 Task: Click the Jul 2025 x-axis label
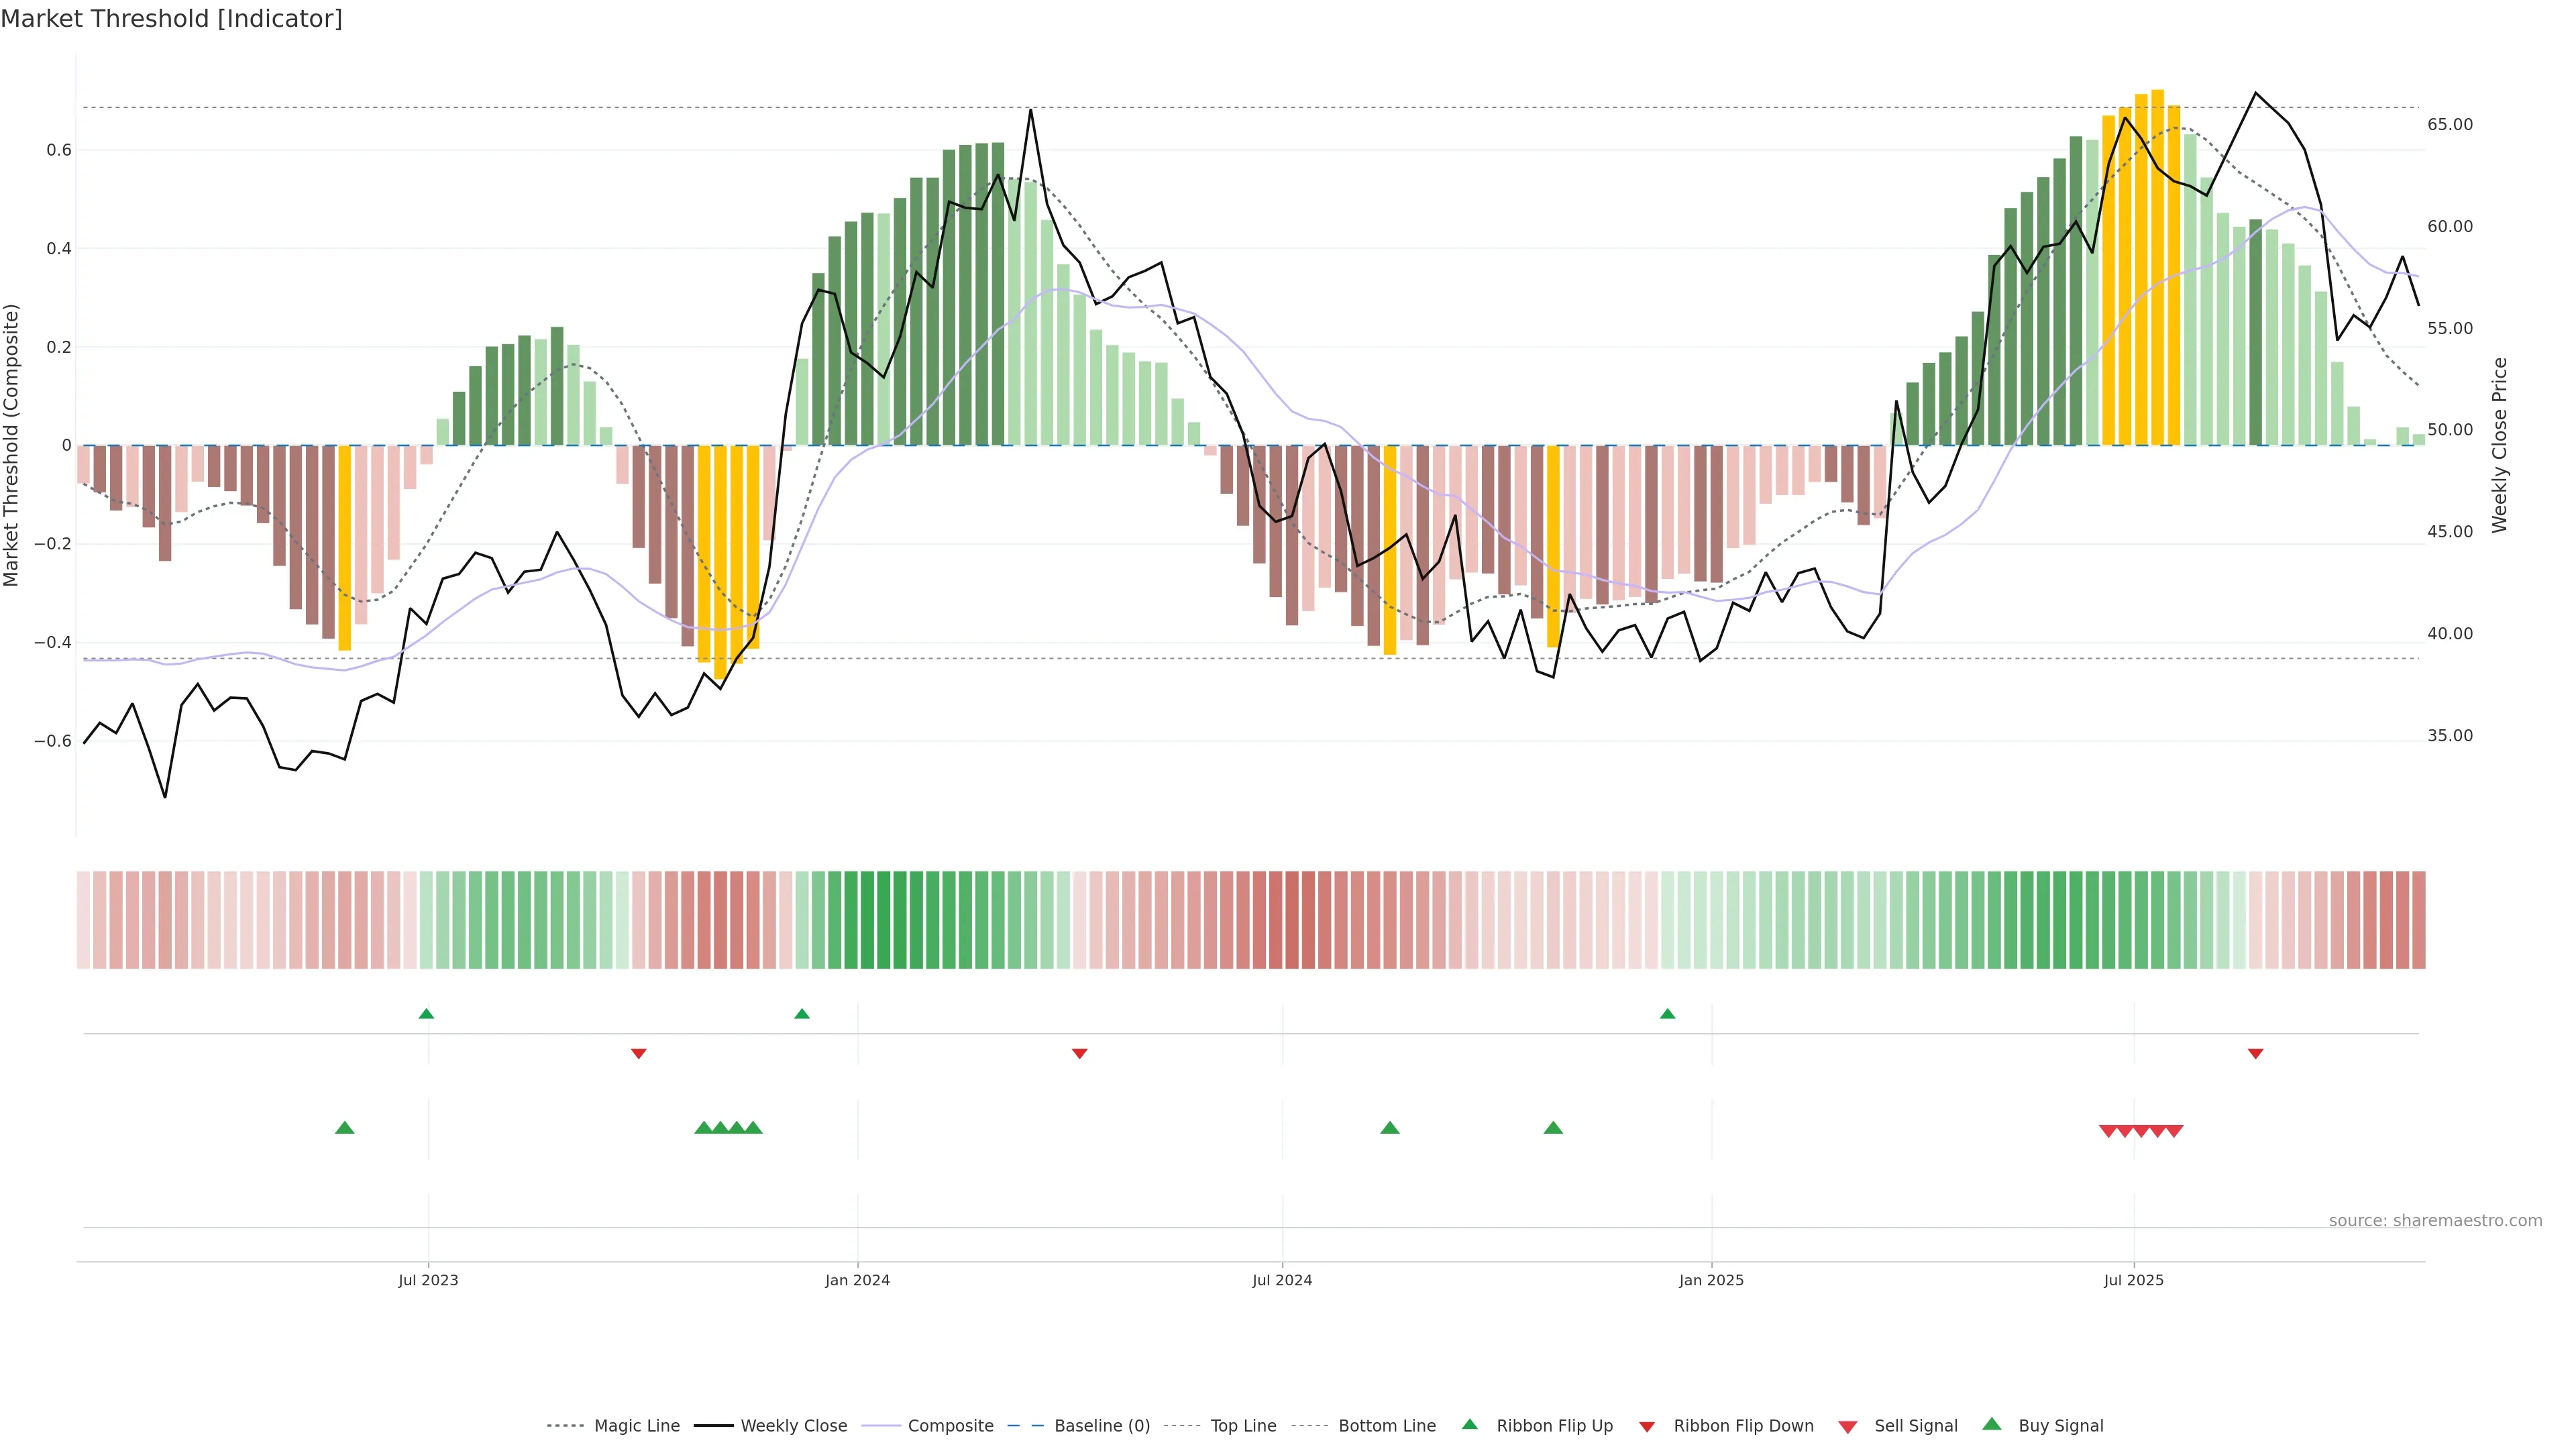[x=2133, y=1280]
